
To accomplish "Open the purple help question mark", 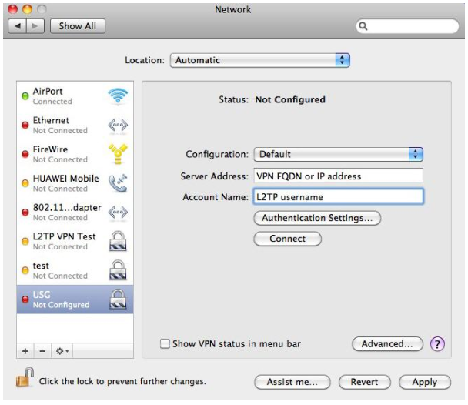I will [439, 344].
